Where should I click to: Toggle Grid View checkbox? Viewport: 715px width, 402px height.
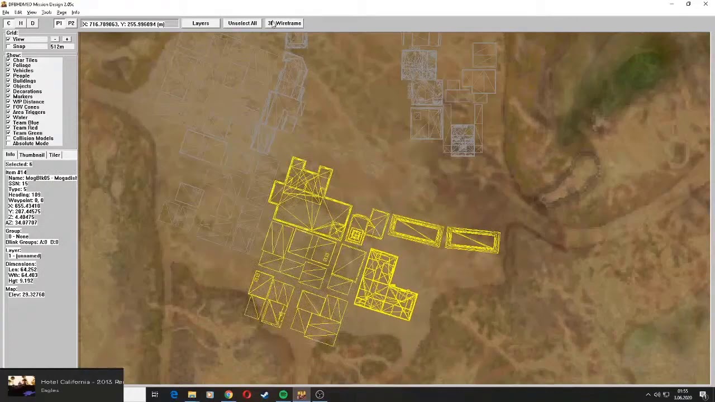(8, 40)
